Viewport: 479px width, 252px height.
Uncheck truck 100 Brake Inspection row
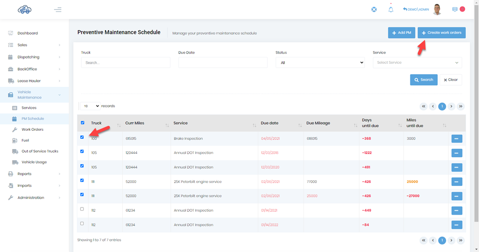pos(82,137)
